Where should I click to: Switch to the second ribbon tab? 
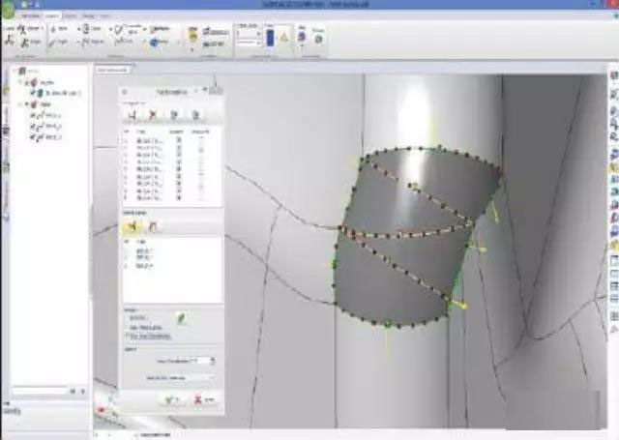52,16
